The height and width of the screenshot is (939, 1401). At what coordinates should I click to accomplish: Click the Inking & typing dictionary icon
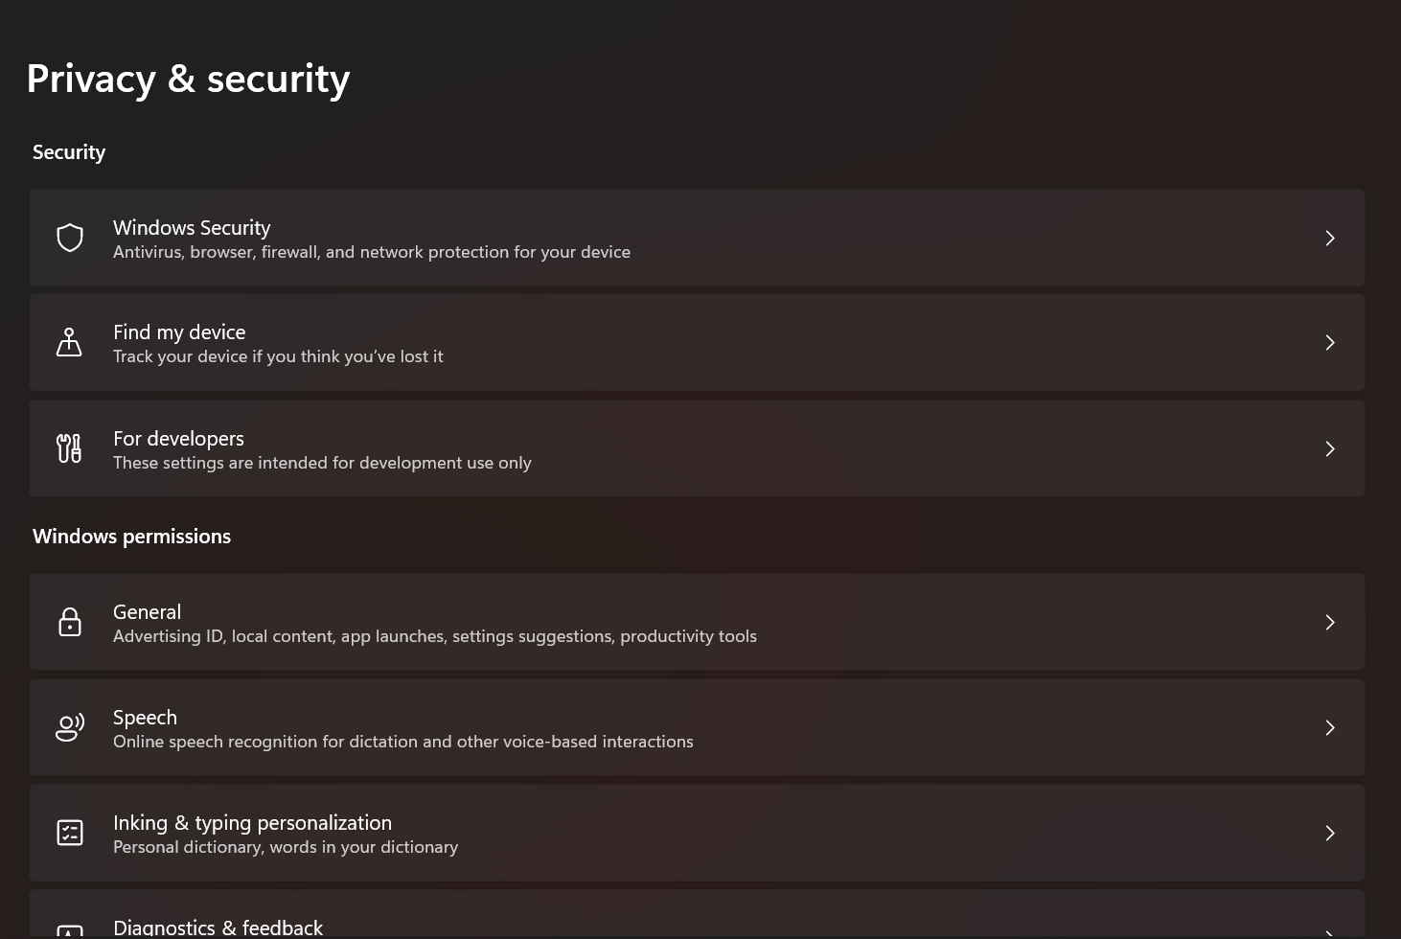[70, 833]
